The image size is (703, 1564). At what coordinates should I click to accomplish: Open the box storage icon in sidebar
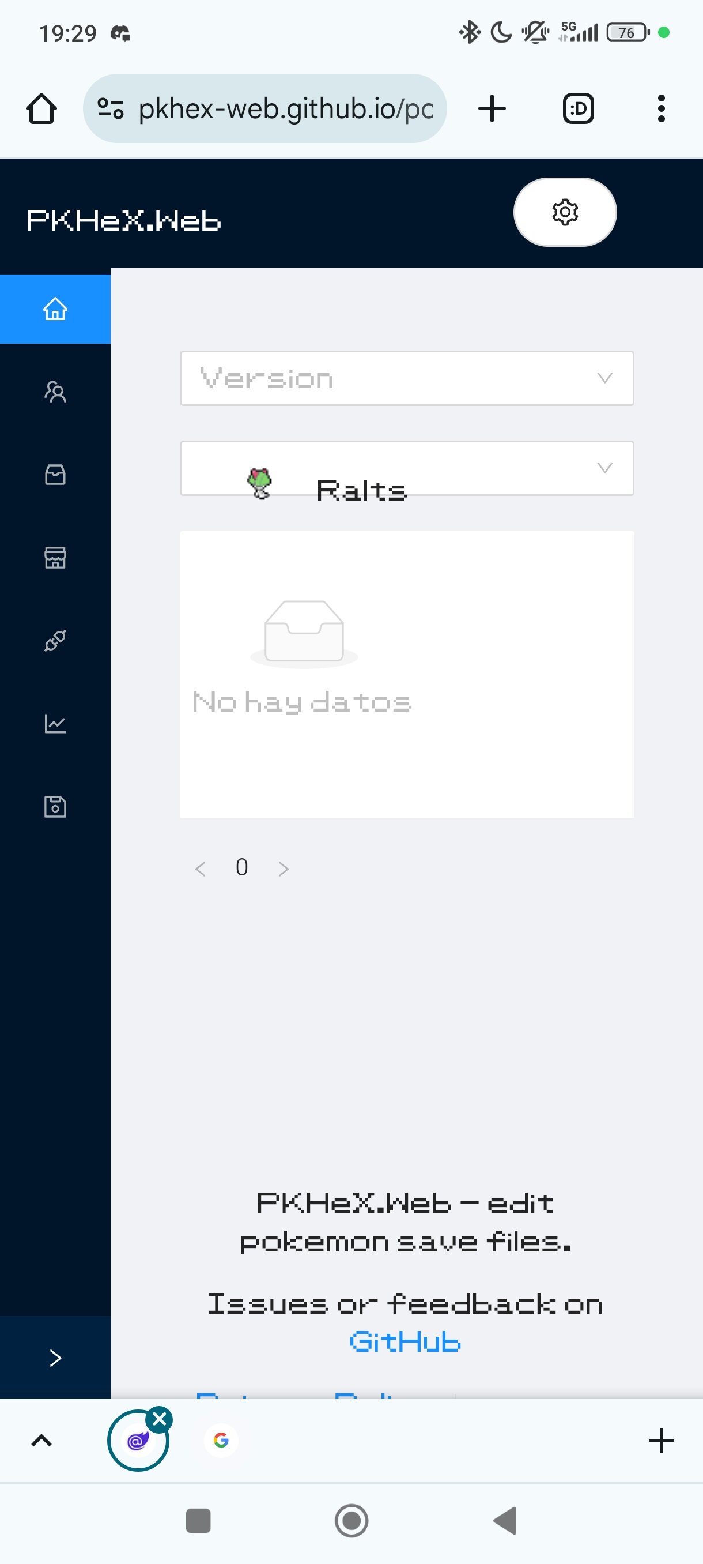(x=55, y=474)
